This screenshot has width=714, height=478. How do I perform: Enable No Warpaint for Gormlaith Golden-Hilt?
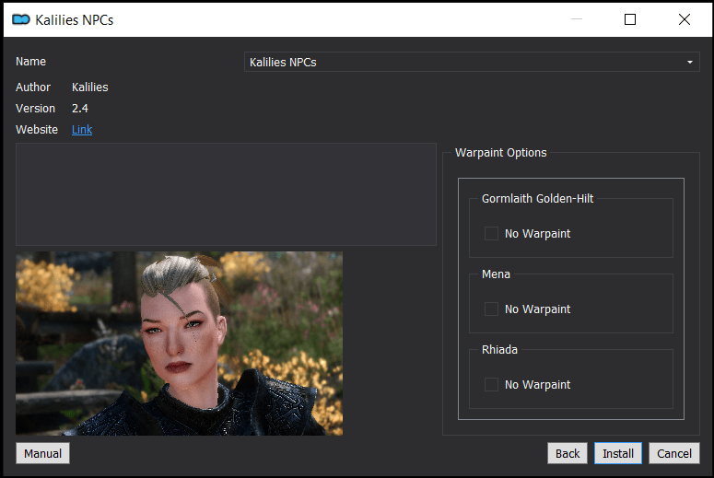pos(491,234)
